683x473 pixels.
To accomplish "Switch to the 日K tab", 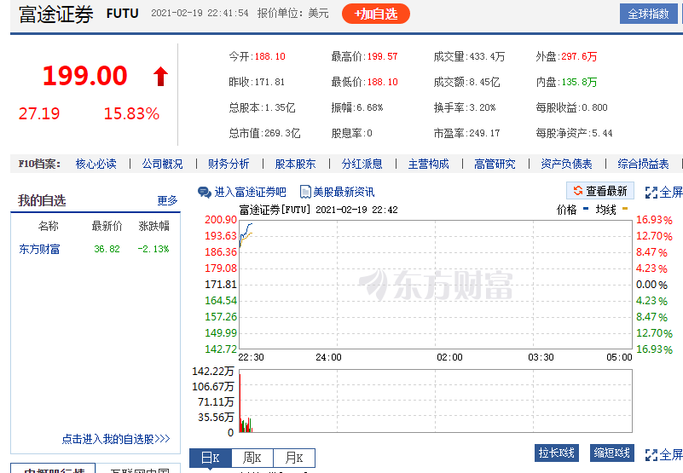I will 211,459.
